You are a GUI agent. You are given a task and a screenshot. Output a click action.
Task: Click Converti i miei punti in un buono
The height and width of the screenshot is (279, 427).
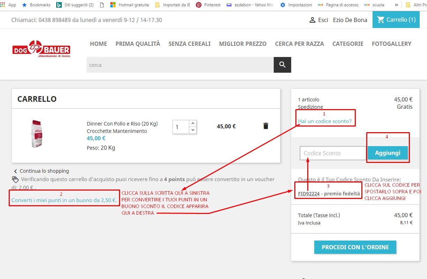pyautogui.click(x=64, y=200)
